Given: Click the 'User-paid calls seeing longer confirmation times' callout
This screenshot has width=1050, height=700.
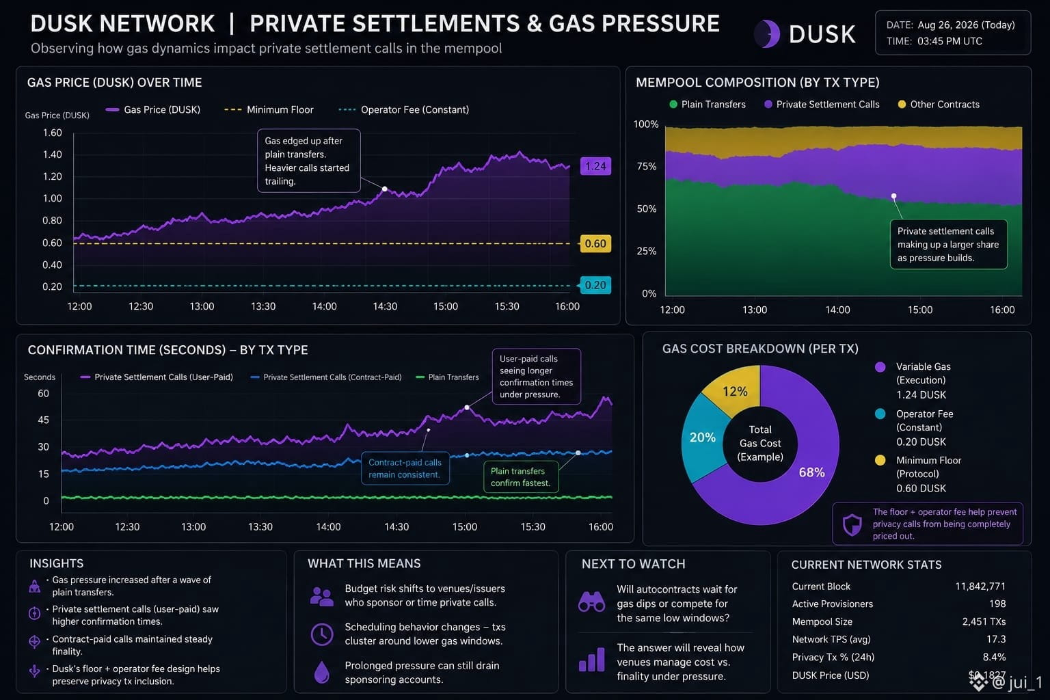Looking at the screenshot, I should pos(537,377).
